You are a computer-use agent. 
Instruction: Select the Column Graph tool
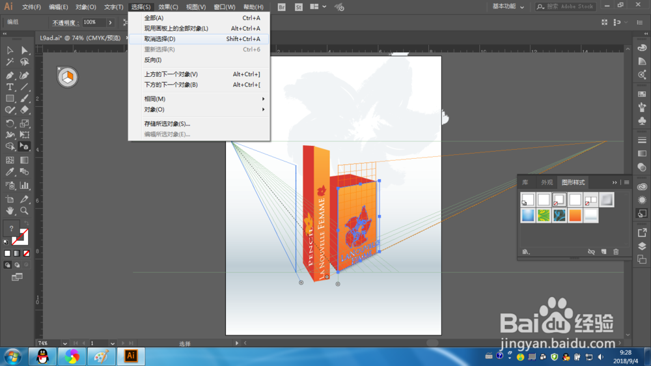(25, 186)
